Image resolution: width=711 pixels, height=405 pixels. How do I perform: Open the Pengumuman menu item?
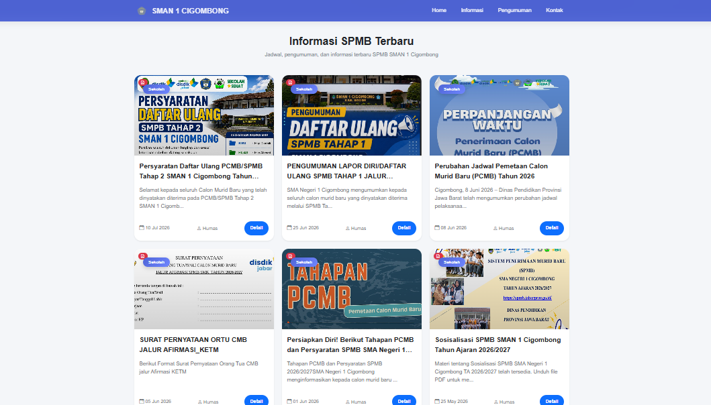pos(515,11)
